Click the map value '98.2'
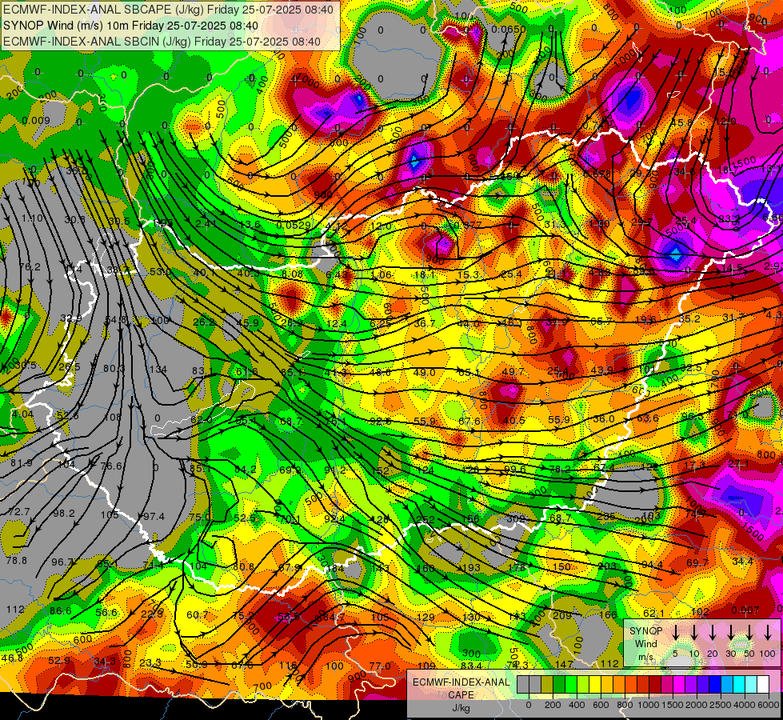The height and width of the screenshot is (720, 783). (64, 513)
